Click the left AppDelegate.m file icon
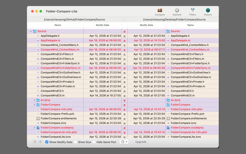The image size is (246, 154). 38,41
